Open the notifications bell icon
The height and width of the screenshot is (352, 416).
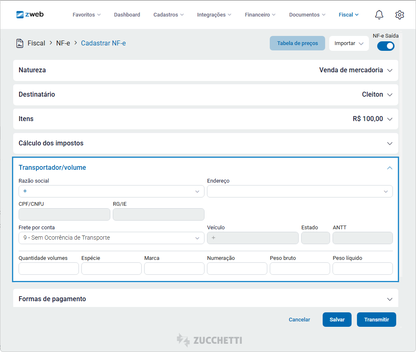coord(379,15)
